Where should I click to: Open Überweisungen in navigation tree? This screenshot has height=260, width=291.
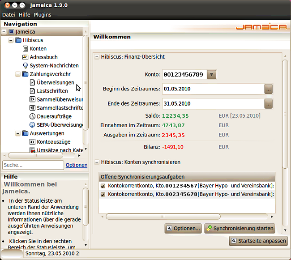pyautogui.click(x=56, y=82)
